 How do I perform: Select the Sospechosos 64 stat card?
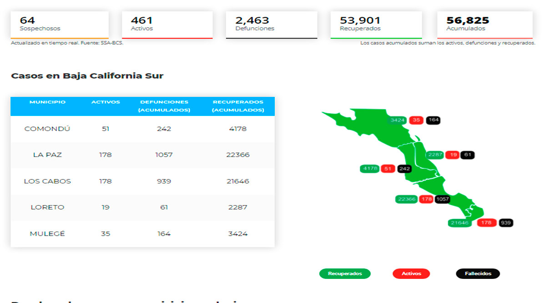point(60,25)
